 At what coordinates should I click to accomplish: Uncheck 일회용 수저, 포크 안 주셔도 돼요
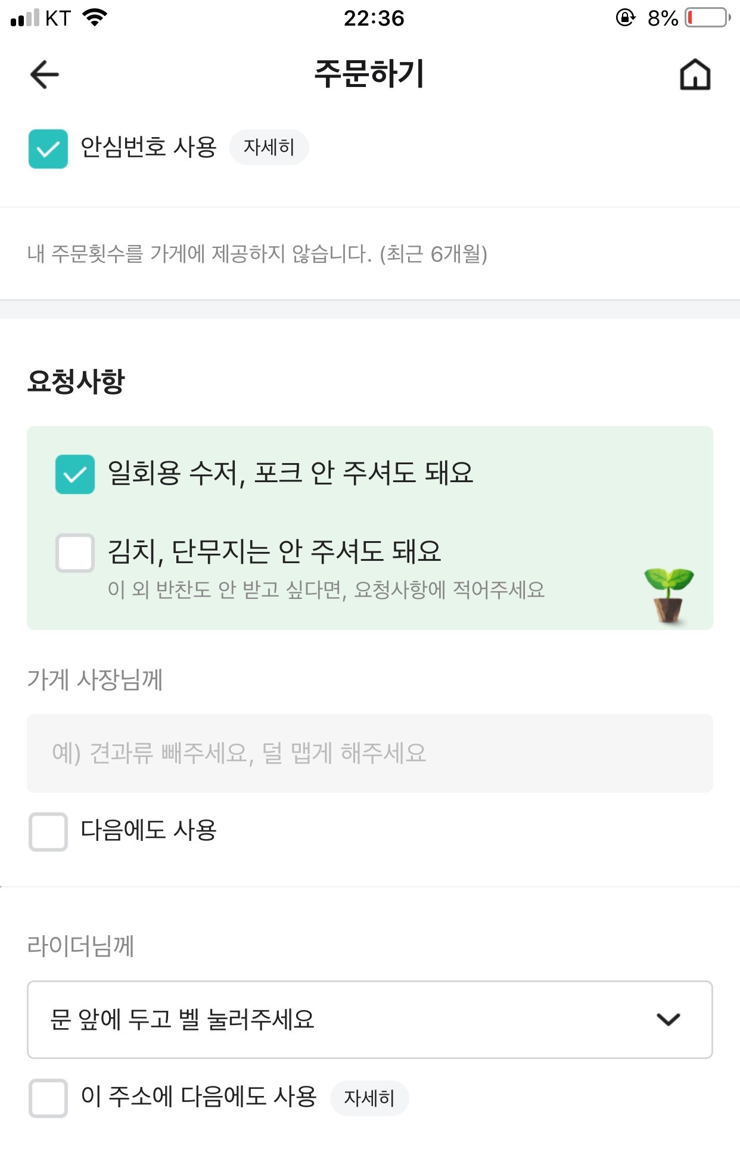(75, 474)
